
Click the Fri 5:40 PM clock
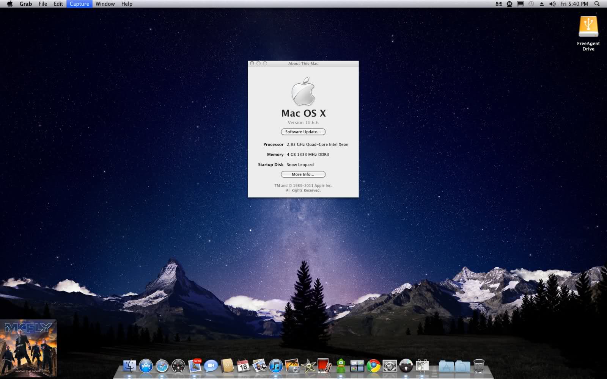574,4
